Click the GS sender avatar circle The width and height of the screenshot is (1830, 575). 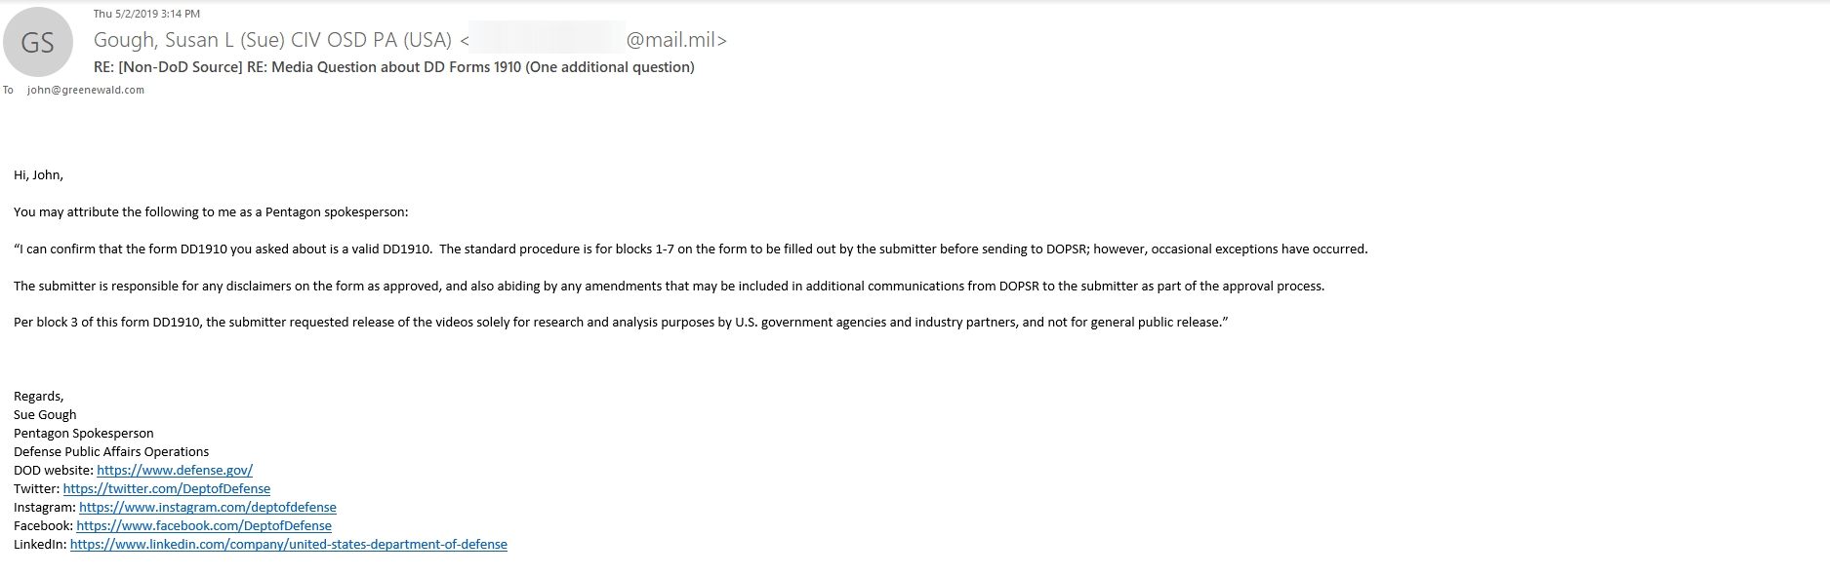pyautogui.click(x=38, y=42)
